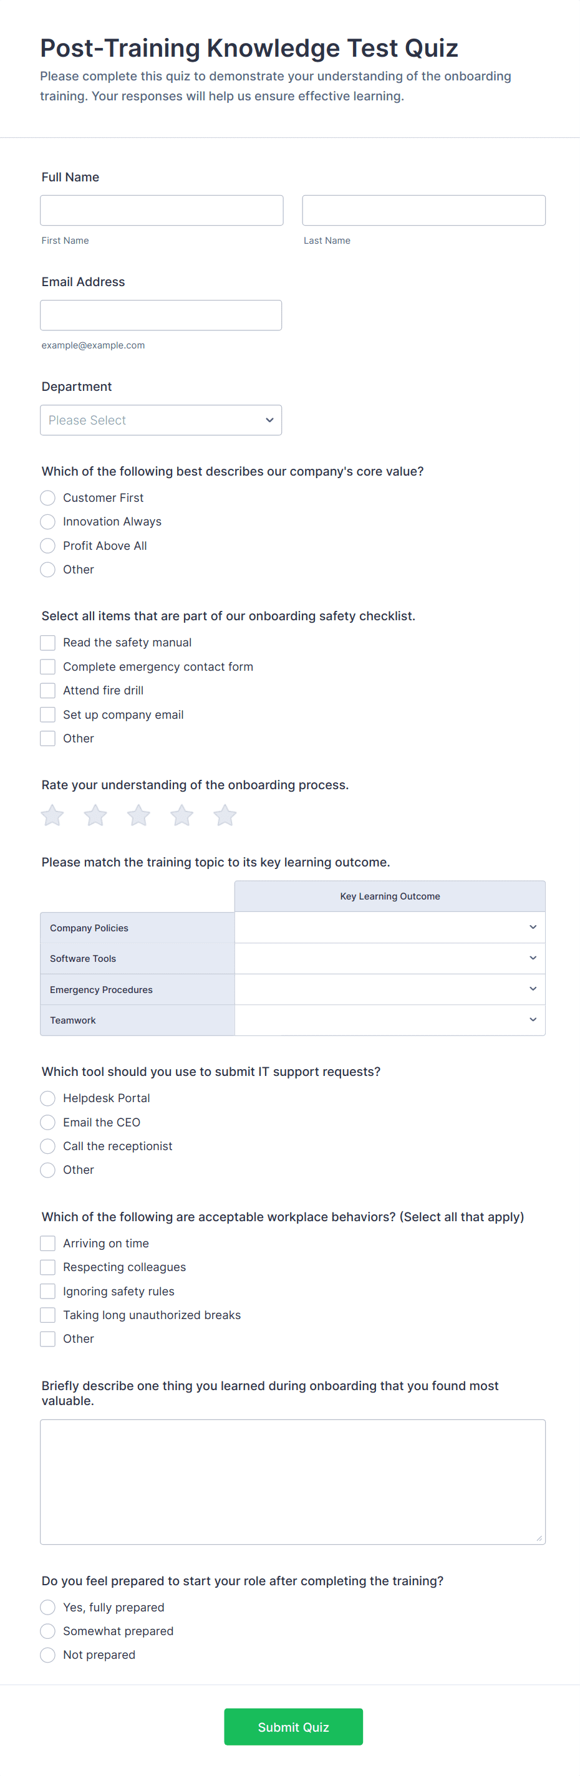Click the first rating star
This screenshot has height=1776, width=580.
click(x=52, y=815)
